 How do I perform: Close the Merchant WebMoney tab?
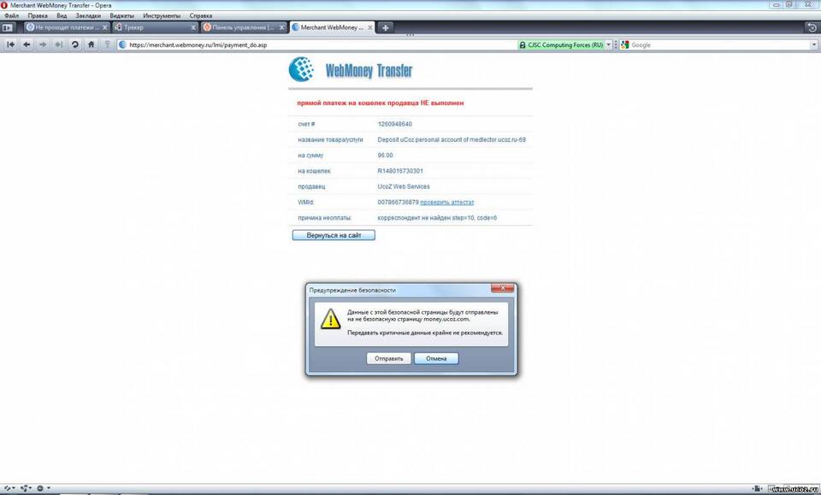[370, 27]
